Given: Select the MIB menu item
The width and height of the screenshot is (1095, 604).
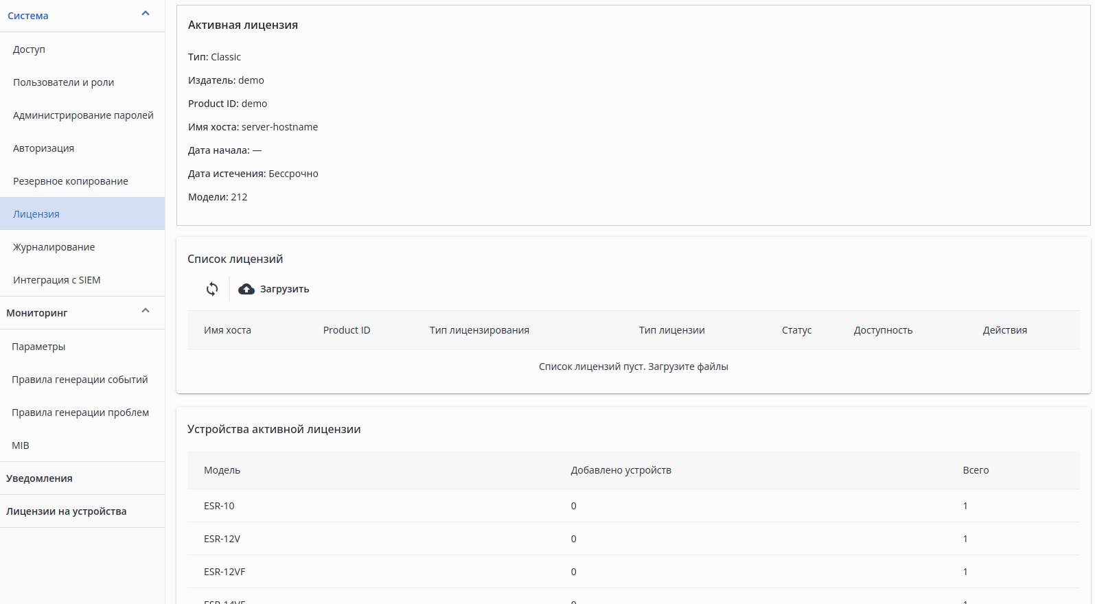Looking at the screenshot, I should [21, 445].
